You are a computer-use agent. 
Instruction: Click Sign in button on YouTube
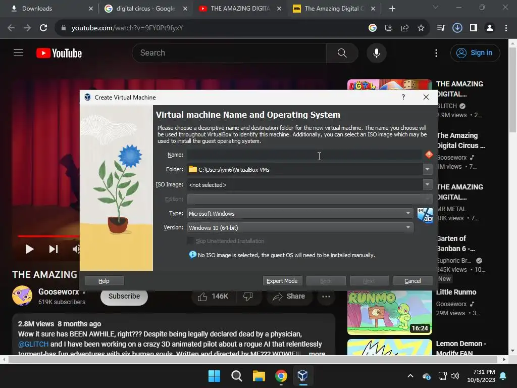[475, 53]
